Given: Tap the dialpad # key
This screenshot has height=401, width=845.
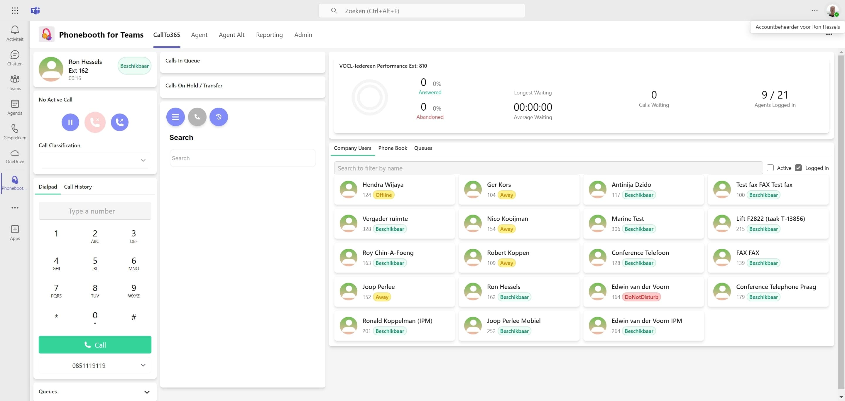Looking at the screenshot, I should click(x=133, y=317).
